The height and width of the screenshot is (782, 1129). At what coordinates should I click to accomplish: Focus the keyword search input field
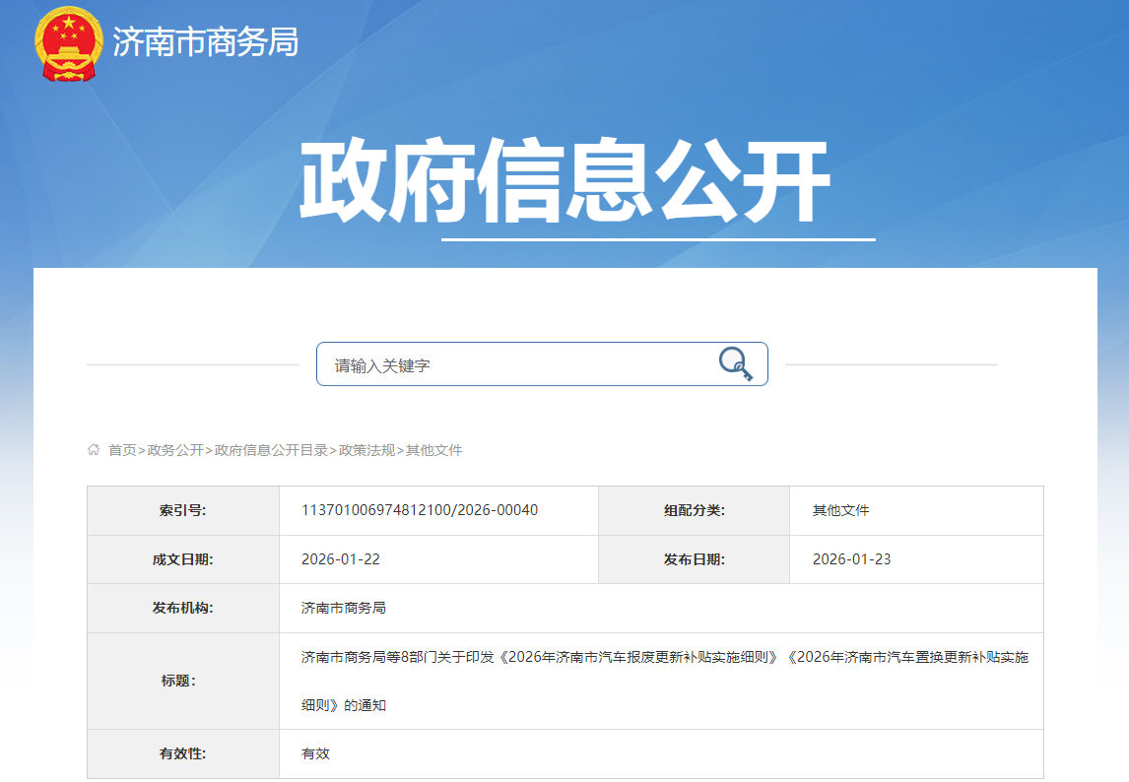coord(512,365)
